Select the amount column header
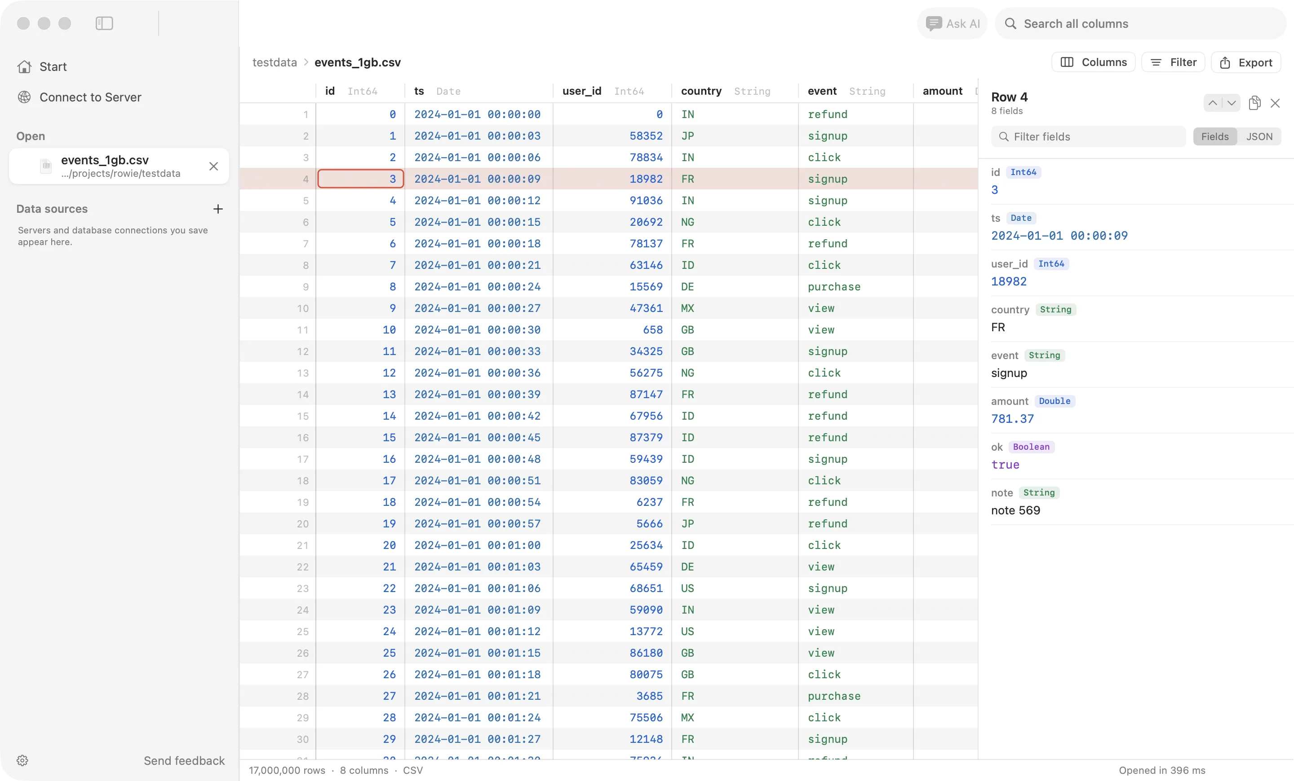 [x=945, y=91]
